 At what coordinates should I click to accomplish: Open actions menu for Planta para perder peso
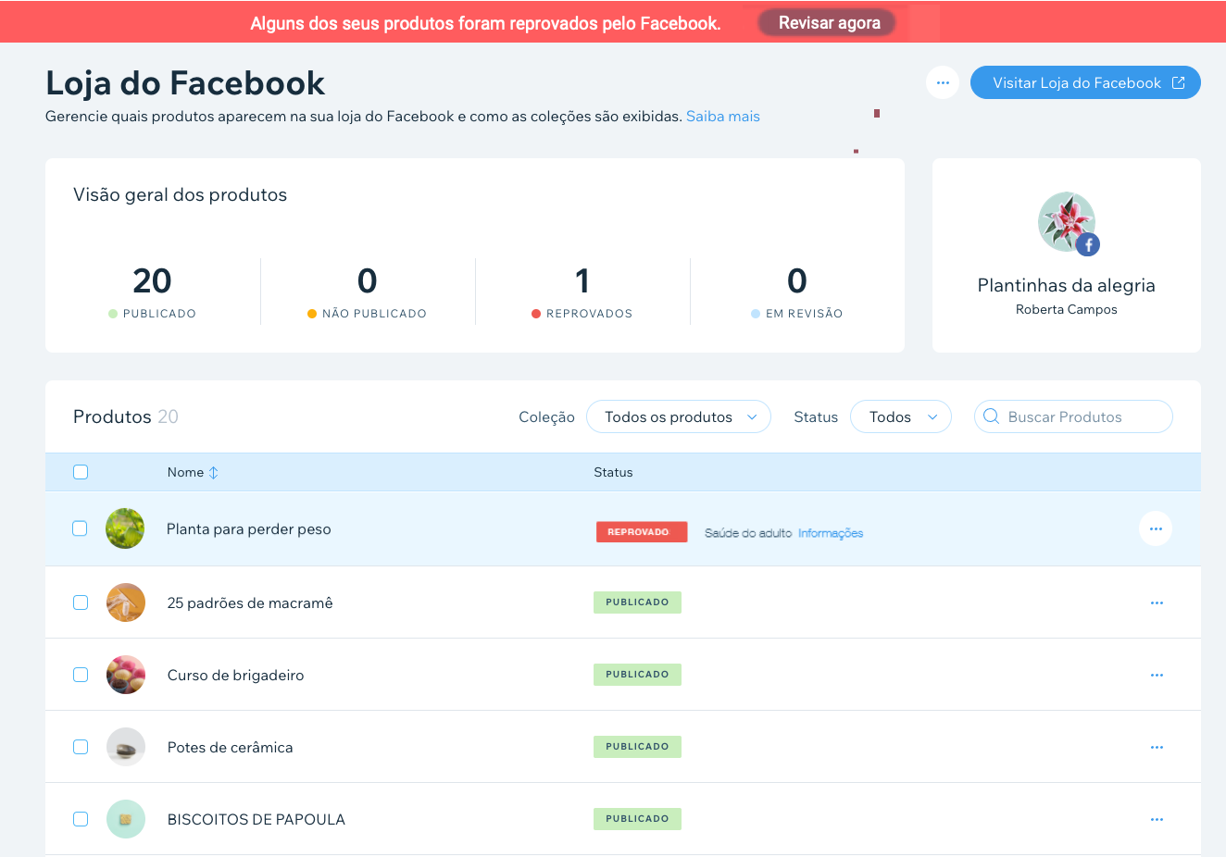click(1156, 528)
